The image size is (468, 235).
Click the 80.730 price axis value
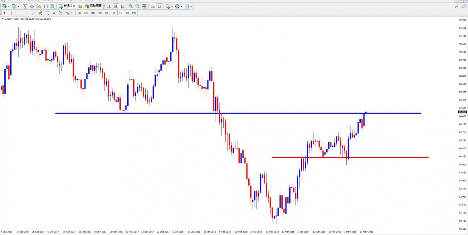coord(462,221)
